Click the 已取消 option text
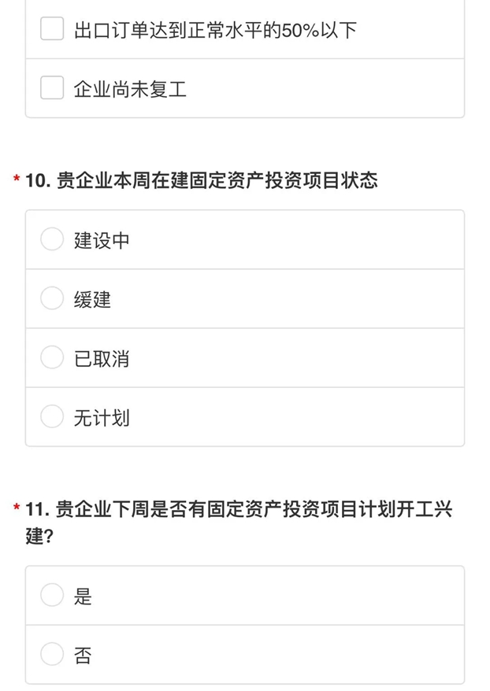Screen dimensions: 490x691 pos(102,359)
